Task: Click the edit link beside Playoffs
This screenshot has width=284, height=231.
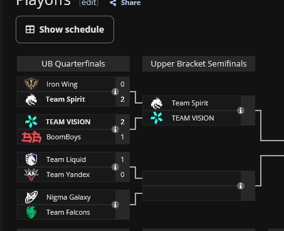Action: pyautogui.click(x=89, y=3)
